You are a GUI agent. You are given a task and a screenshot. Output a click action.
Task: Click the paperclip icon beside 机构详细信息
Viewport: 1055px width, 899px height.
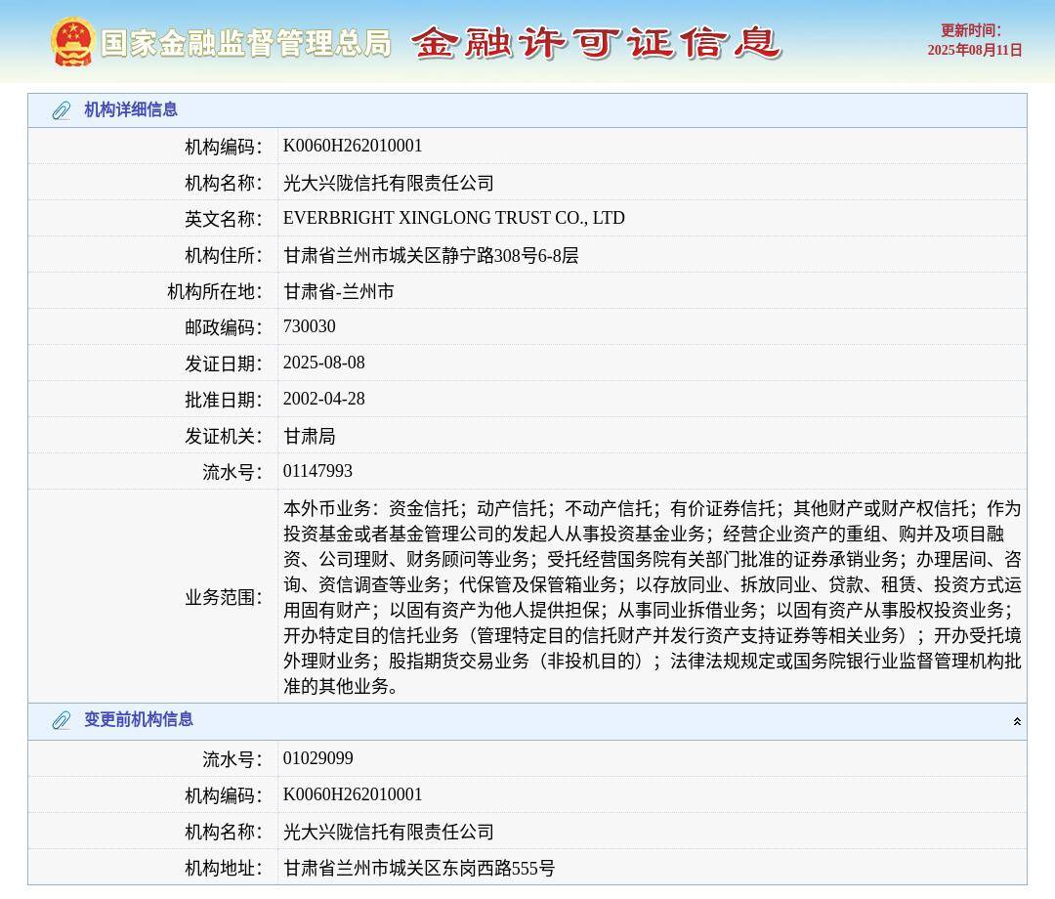click(x=61, y=110)
